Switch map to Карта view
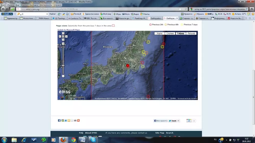 point(159,34)
